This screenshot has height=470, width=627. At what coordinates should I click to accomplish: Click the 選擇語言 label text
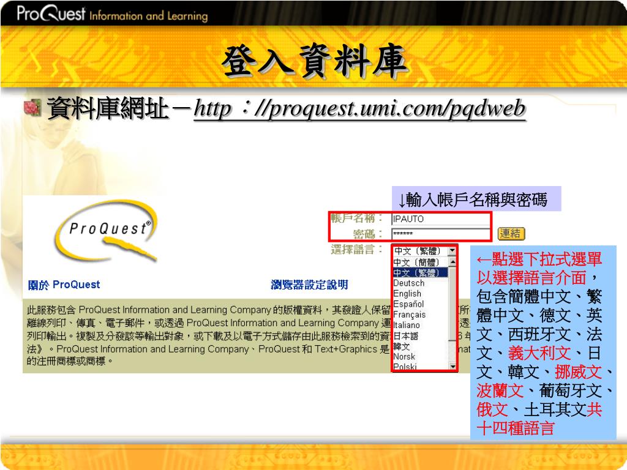coord(356,250)
